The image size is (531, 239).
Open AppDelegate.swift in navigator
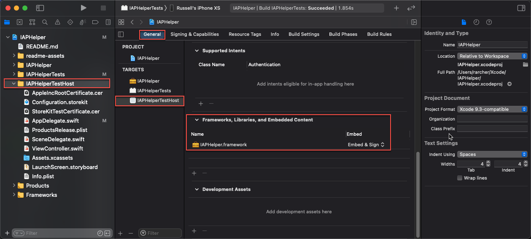55,121
